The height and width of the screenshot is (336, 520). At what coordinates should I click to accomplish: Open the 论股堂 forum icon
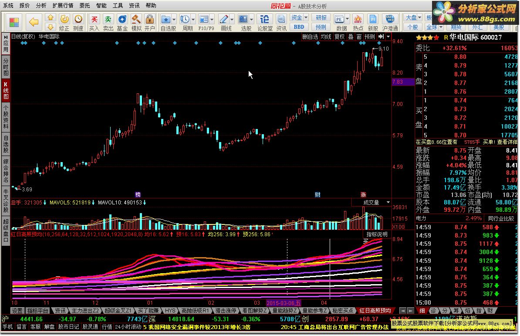click(x=265, y=19)
